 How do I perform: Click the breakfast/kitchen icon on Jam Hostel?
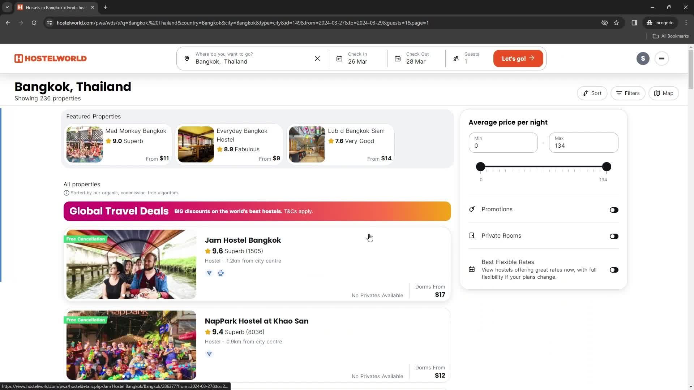pos(220,273)
